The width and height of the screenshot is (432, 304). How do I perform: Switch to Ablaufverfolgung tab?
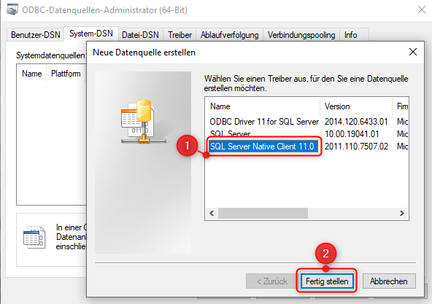tap(229, 35)
